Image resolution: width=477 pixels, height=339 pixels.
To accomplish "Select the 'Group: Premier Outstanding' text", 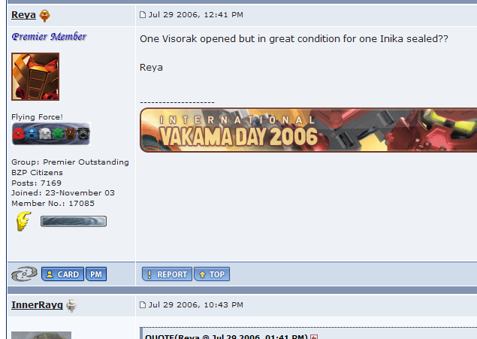I will pyautogui.click(x=71, y=162).
